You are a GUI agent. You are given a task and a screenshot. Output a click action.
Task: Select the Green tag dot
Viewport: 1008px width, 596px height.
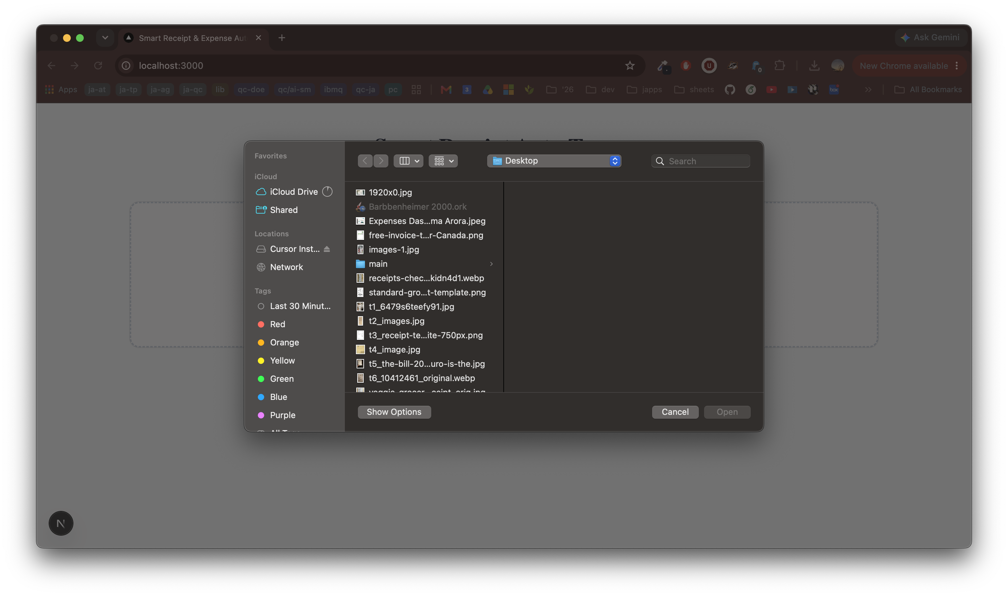(261, 379)
